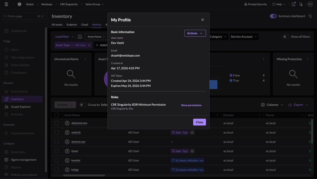Check the Administrator row checkbox

click(57, 123)
